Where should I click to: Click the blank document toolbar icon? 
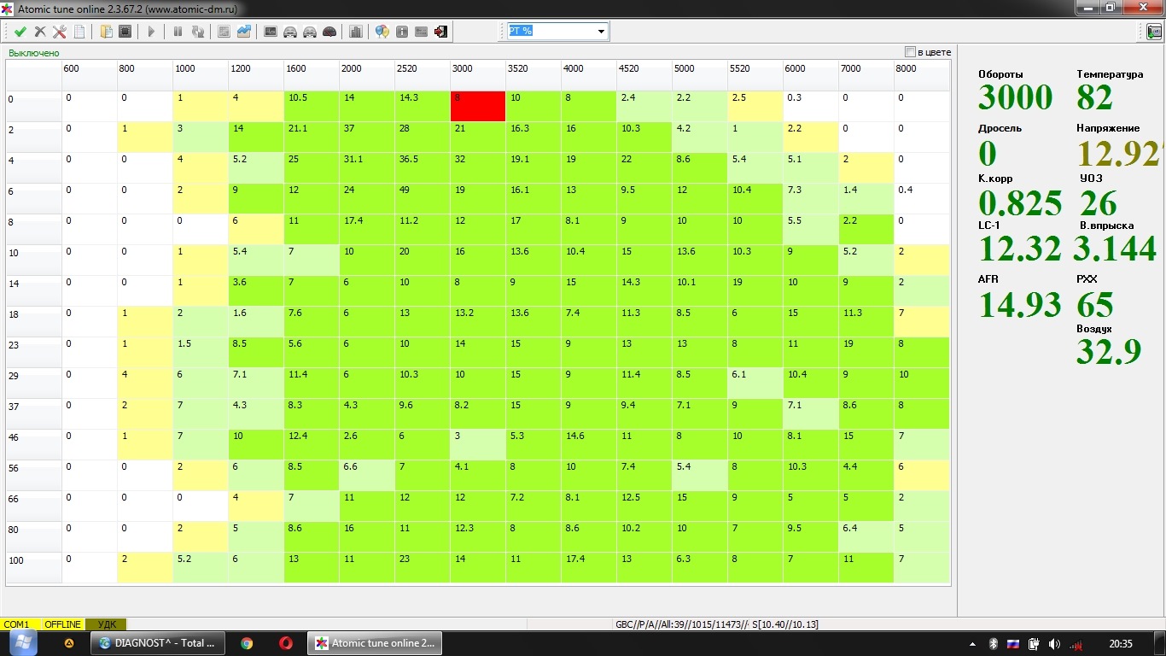pyautogui.click(x=79, y=32)
